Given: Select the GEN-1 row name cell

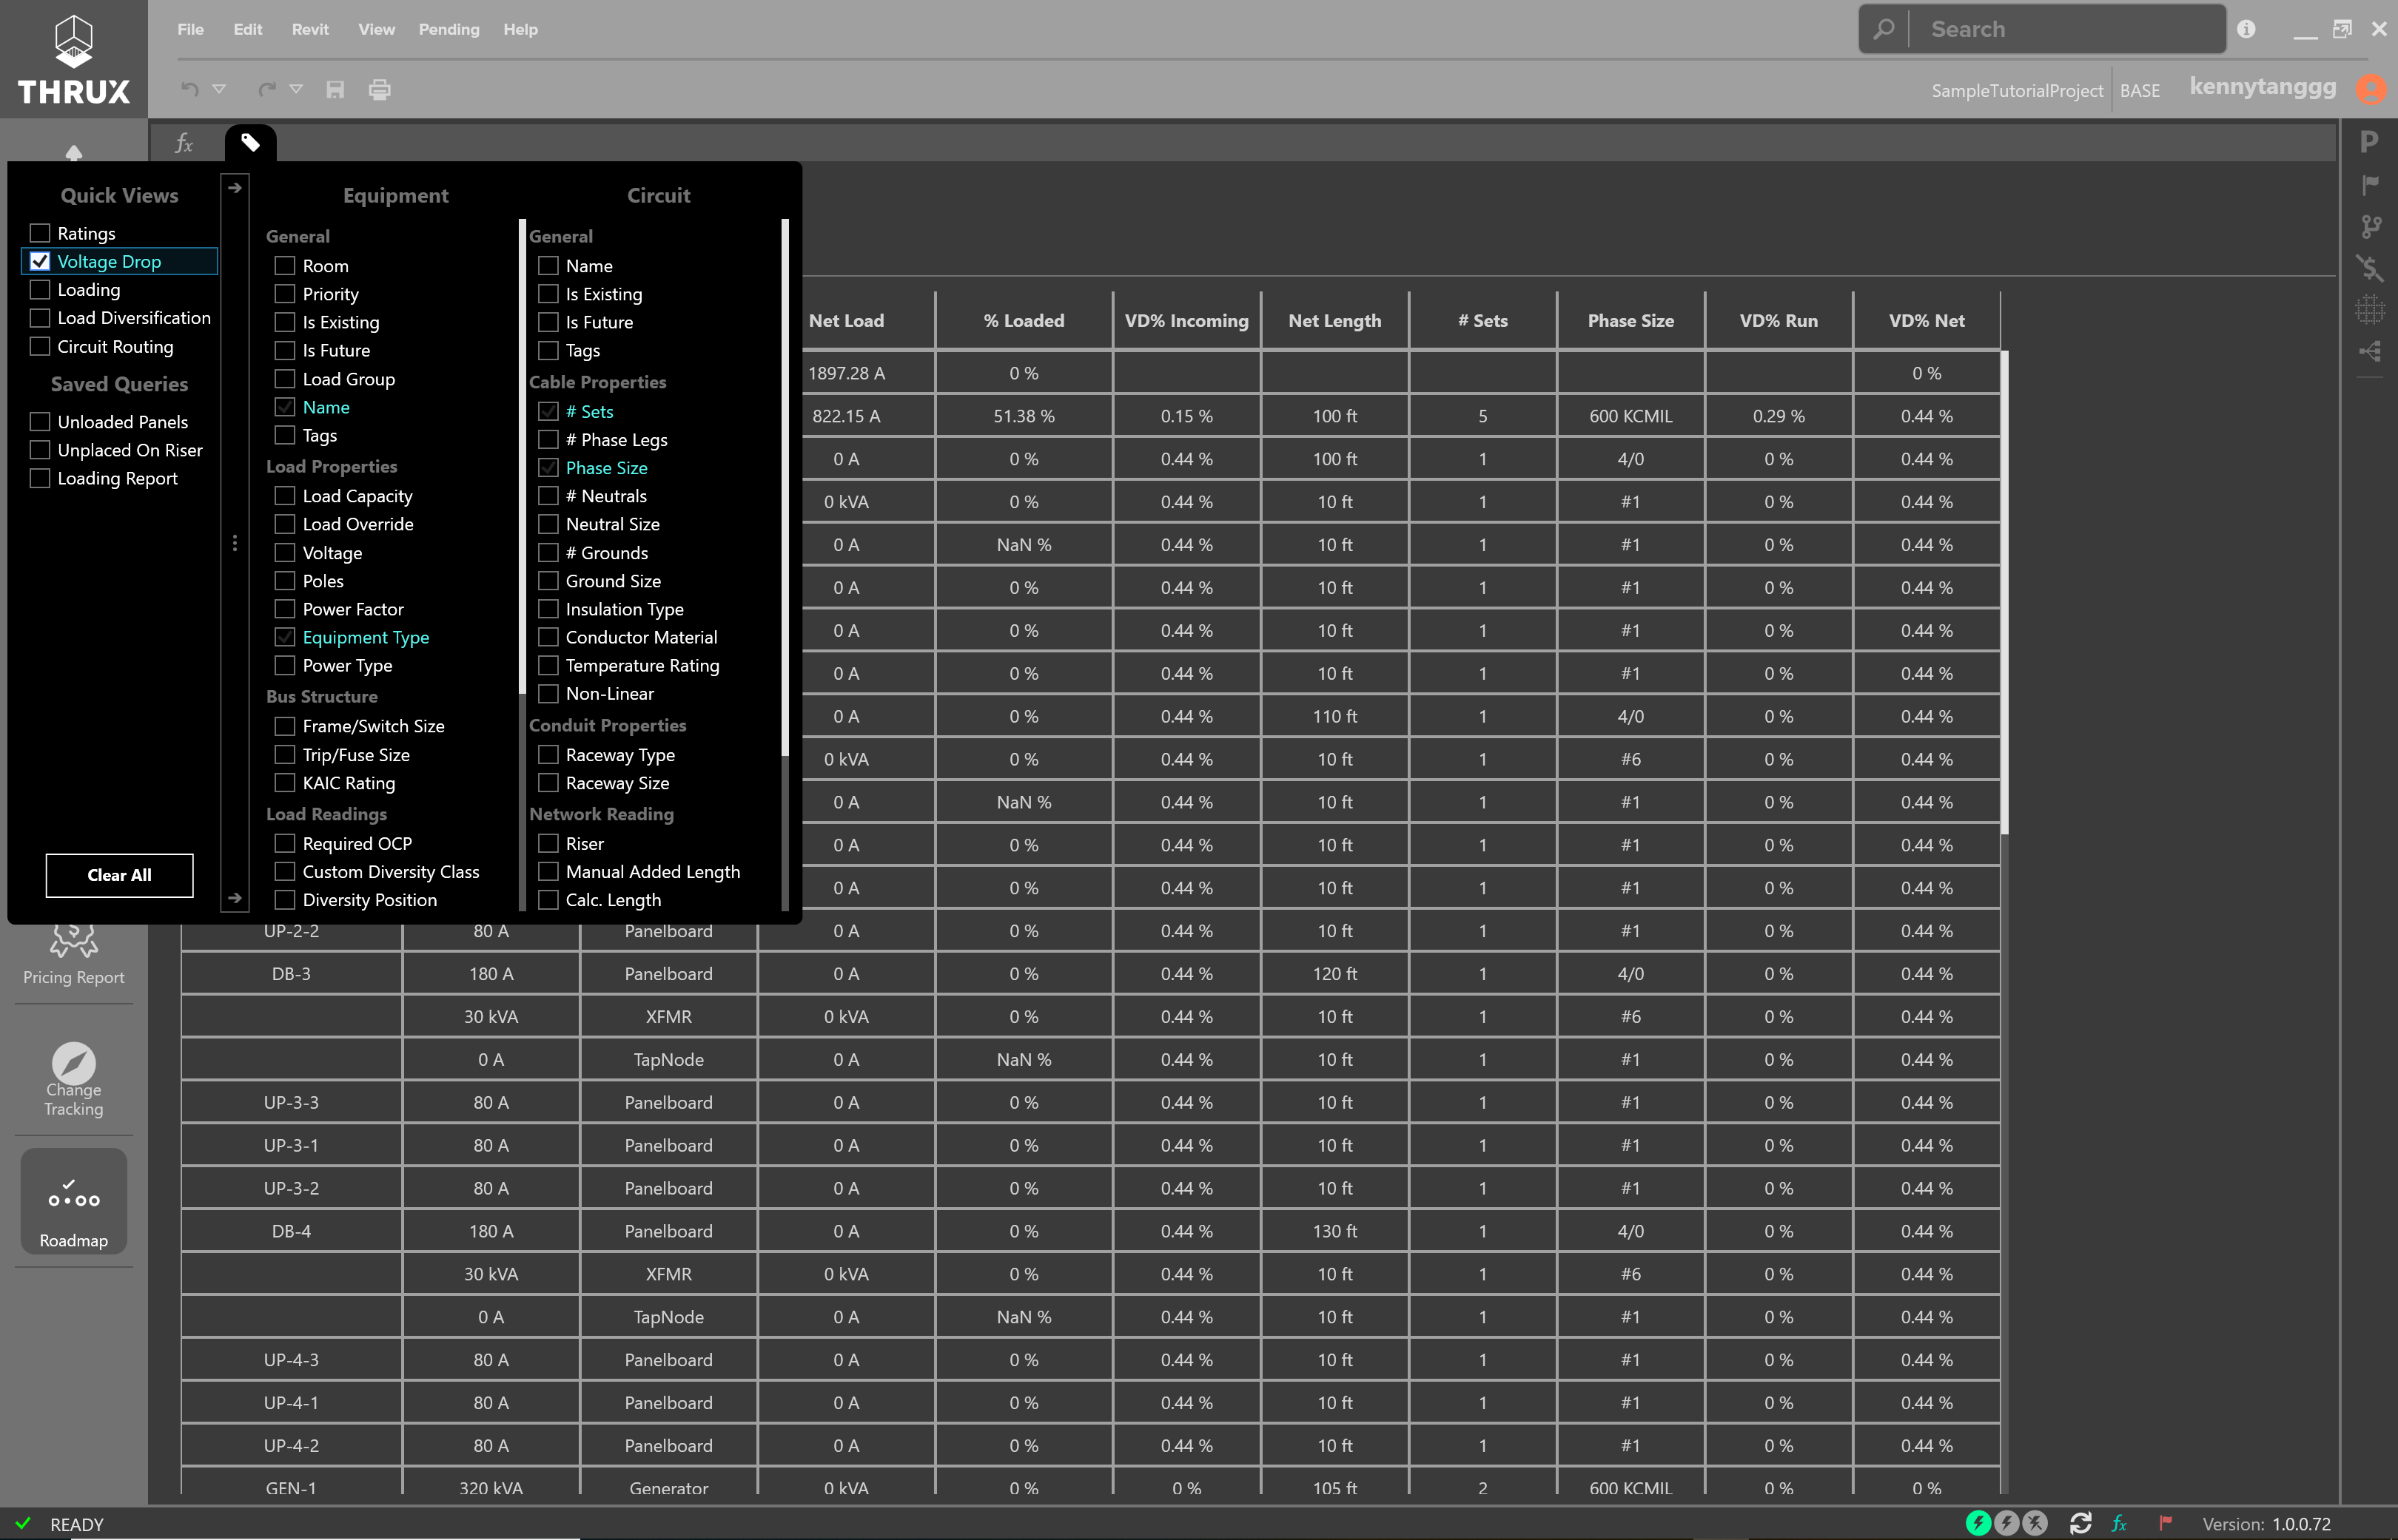Looking at the screenshot, I should 291,1487.
